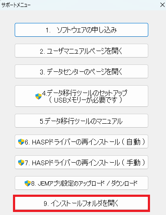Run 7. HASPドライバーの再インストール（手動）

point(81,162)
